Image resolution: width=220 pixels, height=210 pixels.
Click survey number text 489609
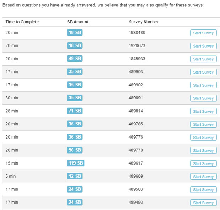point(136,176)
